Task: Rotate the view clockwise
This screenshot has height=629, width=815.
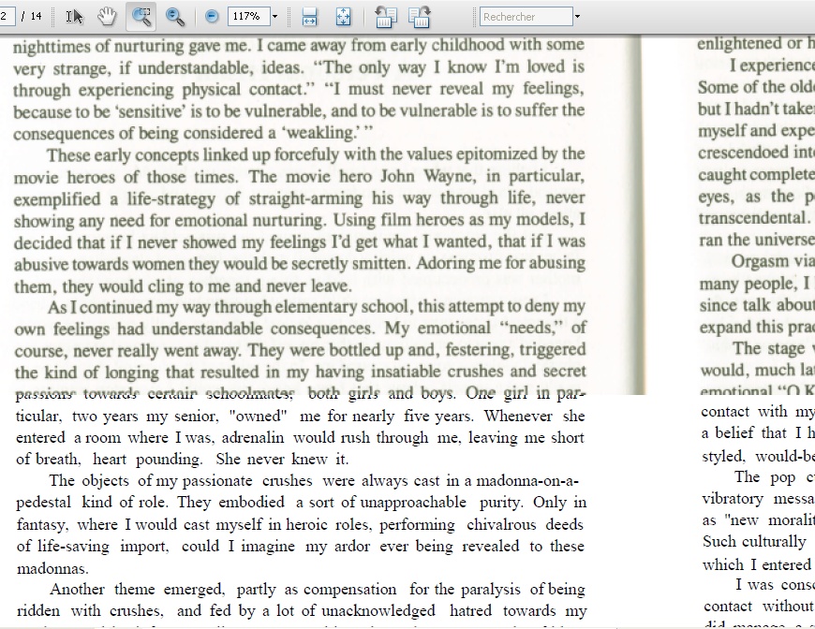Action: click(419, 17)
